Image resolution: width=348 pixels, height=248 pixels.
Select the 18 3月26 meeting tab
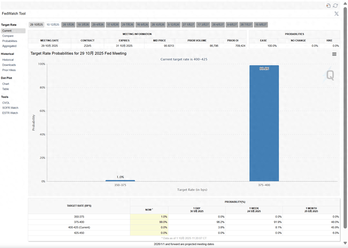(x=83, y=24)
